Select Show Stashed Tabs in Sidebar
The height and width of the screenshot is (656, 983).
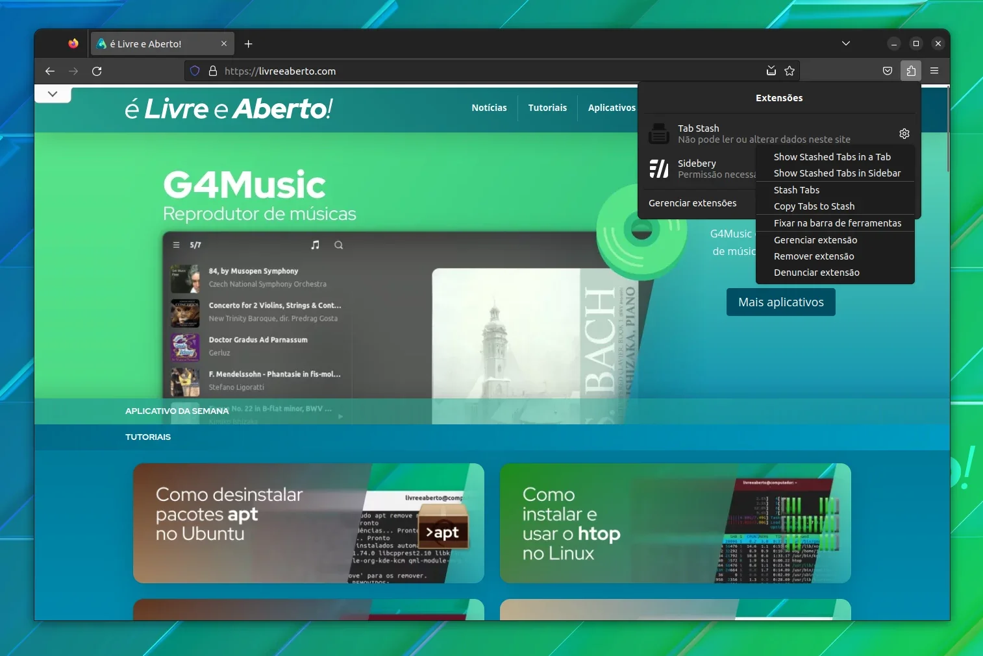pos(835,173)
